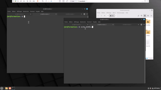Open the VM menu in VMware

click(x=27, y=1)
